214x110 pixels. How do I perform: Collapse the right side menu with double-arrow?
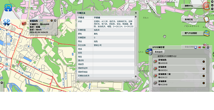point(212,2)
